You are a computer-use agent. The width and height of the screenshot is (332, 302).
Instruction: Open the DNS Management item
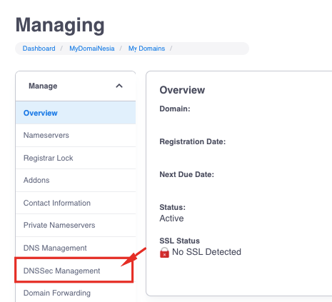tap(76, 248)
